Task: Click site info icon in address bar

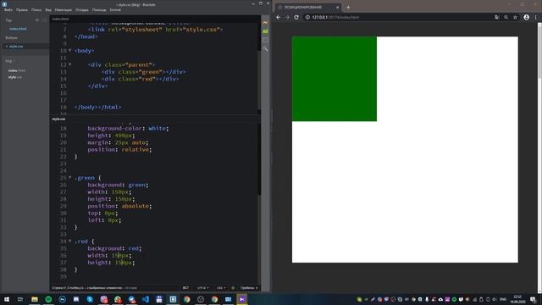Action: pyautogui.click(x=307, y=17)
